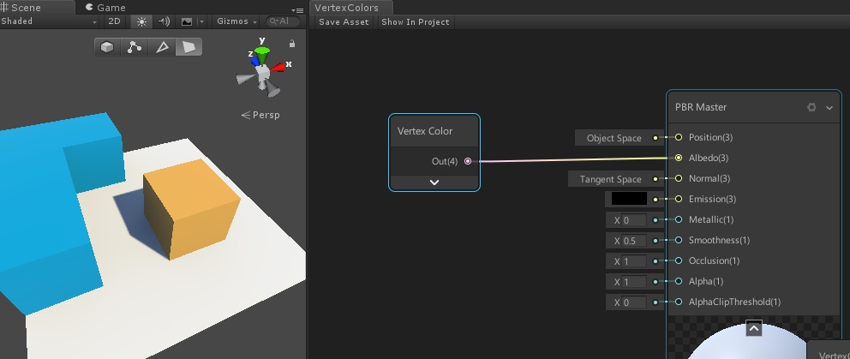Click the center cube of the scene gizmo
850x359 pixels.
263,73
